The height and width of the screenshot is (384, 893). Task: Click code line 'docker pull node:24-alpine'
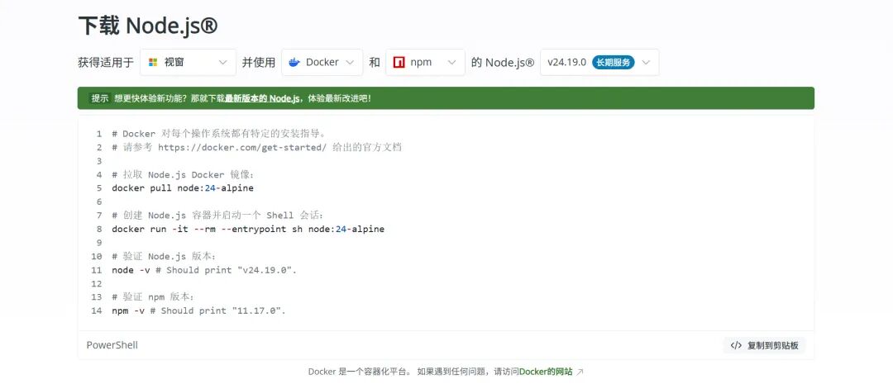click(x=183, y=188)
